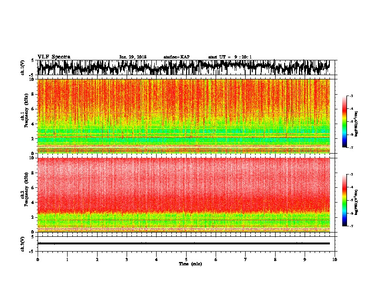Click the time axis tick label "10"
377x291 pixels.
(335, 259)
